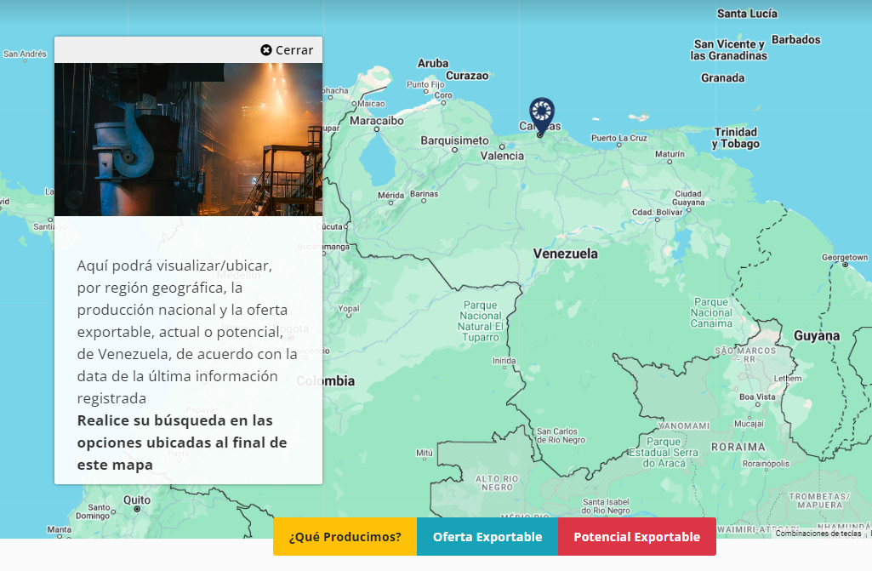Viewport: 872px width, 571px height.
Task: Click the Granada island label
Action: tap(722, 78)
